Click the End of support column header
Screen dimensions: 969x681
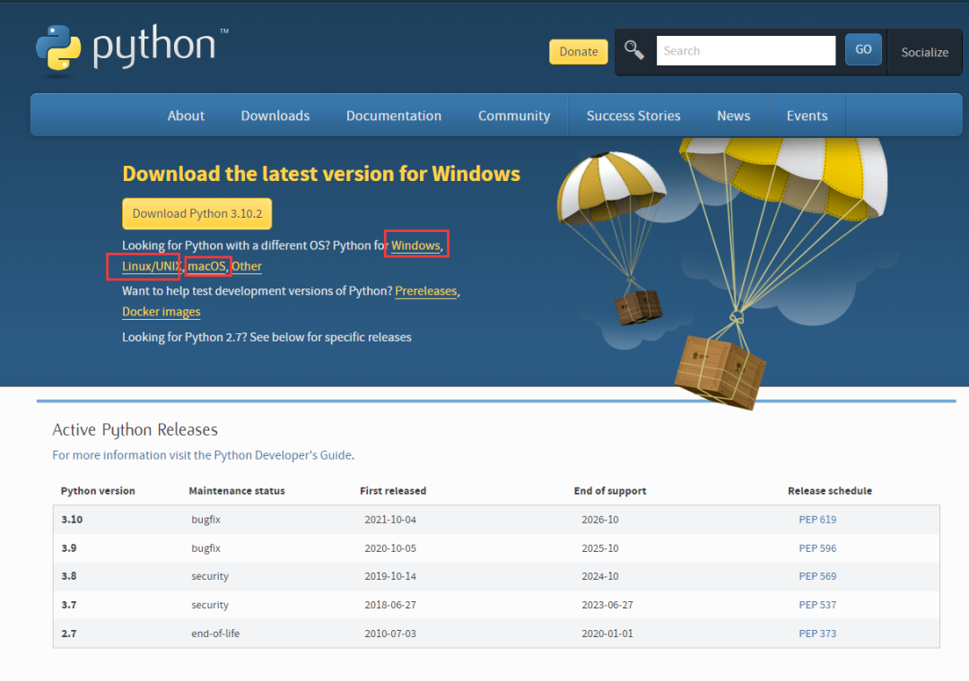pyautogui.click(x=610, y=491)
